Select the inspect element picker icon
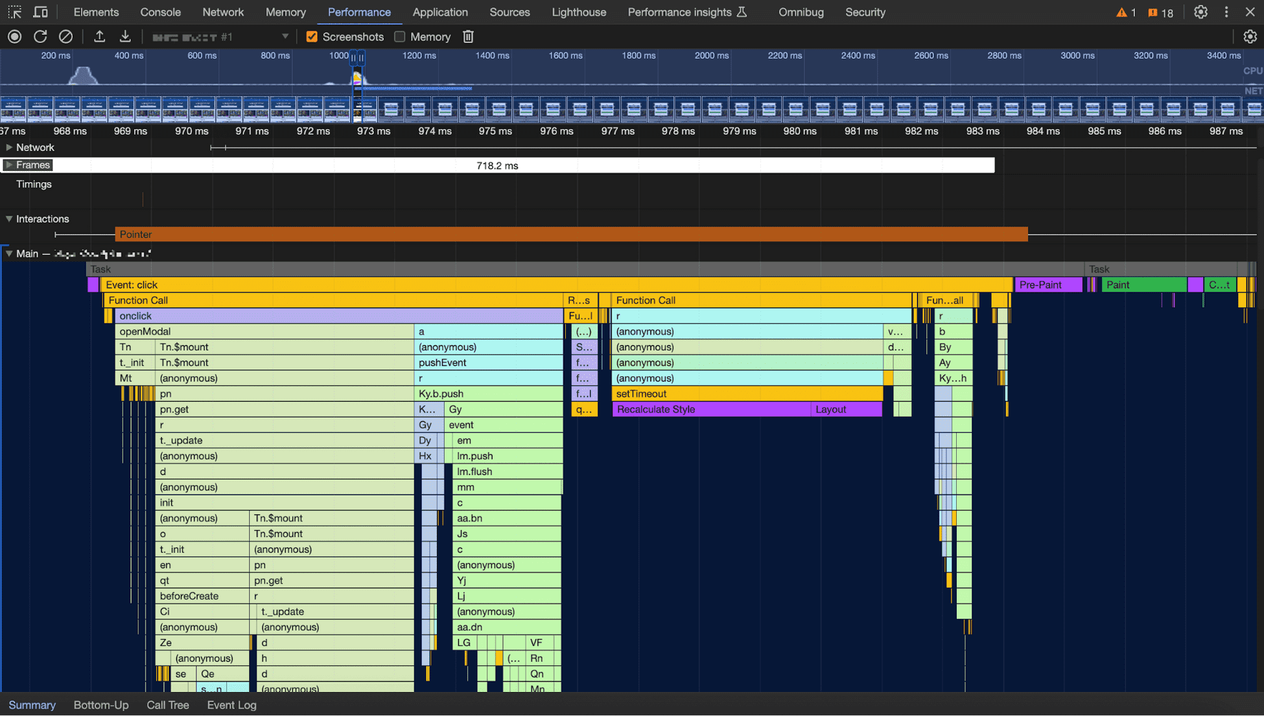 point(14,12)
